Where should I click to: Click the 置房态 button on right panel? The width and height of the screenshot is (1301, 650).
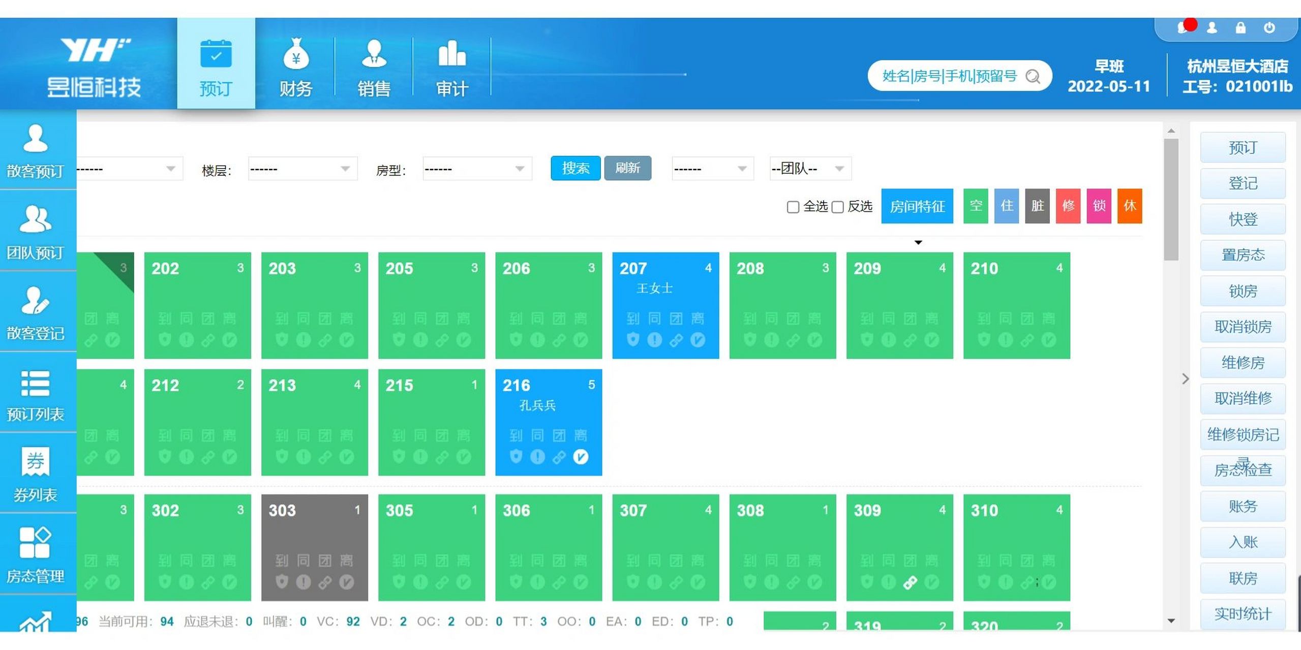[x=1243, y=255]
